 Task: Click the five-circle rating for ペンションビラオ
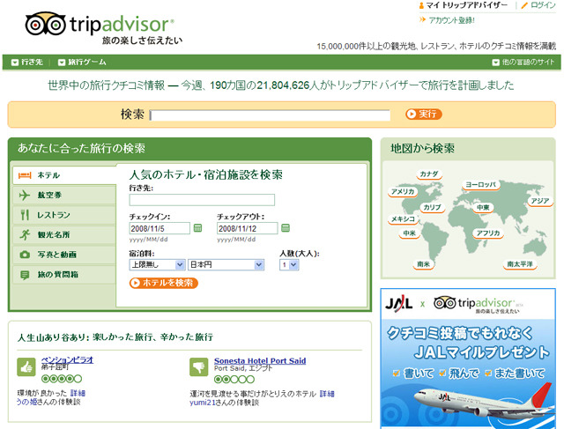tap(62, 379)
